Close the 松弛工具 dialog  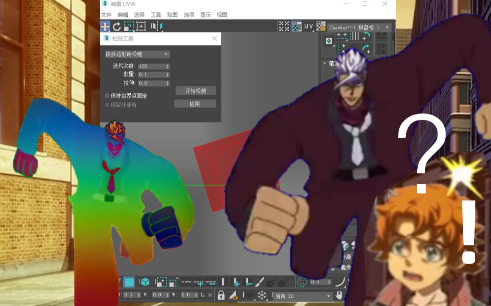pyautogui.click(x=215, y=38)
